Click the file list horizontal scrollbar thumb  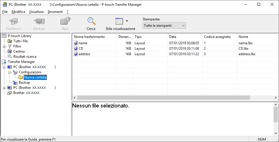click(163, 97)
